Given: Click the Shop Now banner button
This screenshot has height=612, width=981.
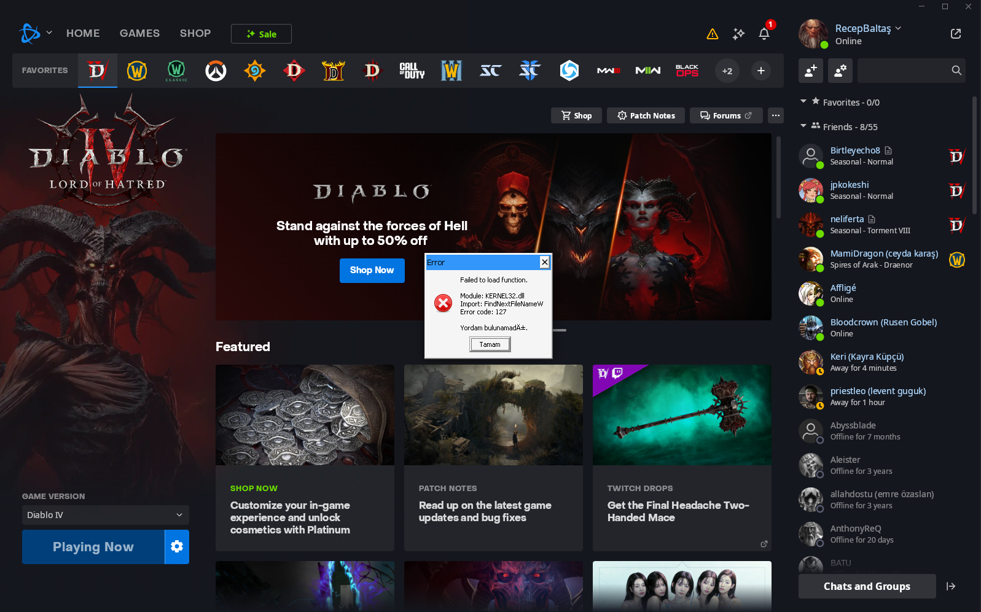Looking at the screenshot, I should pyautogui.click(x=372, y=270).
